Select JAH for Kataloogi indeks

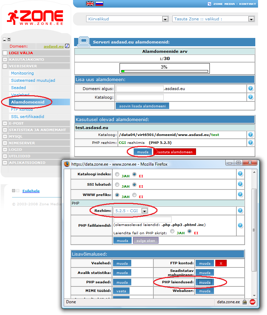(117, 174)
